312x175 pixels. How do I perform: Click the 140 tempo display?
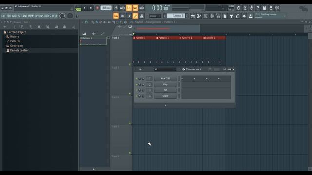click(106, 8)
